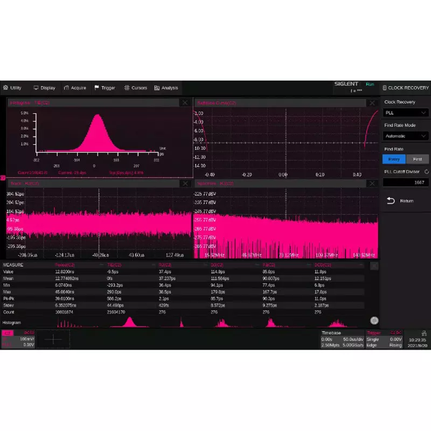Click the MEASURE table label
Viewport: 431px width, 431px height.
13,265
